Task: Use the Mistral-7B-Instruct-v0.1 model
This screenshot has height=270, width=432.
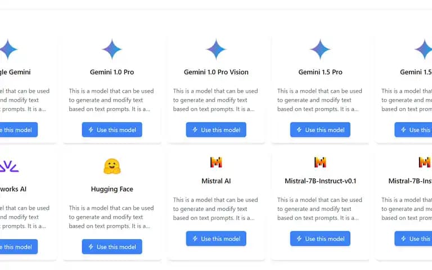Action: [x=320, y=238]
